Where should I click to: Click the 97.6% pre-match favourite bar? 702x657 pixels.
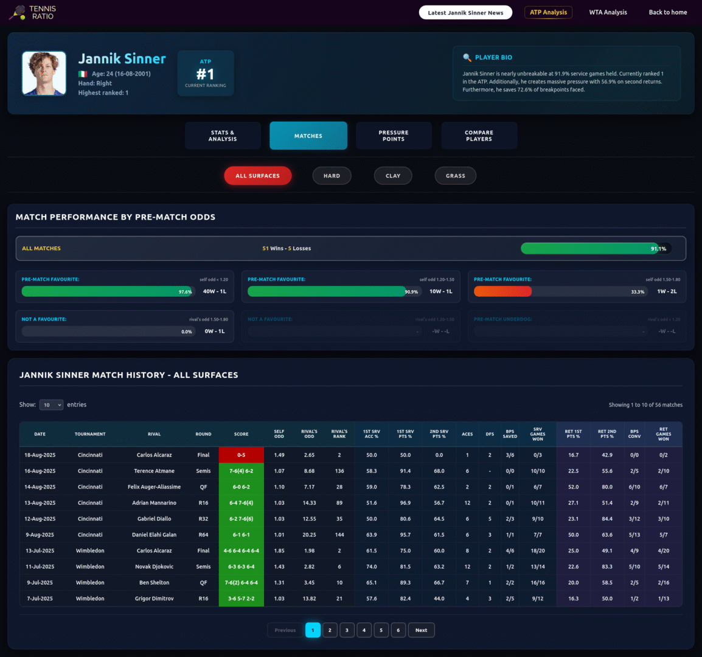tap(108, 291)
